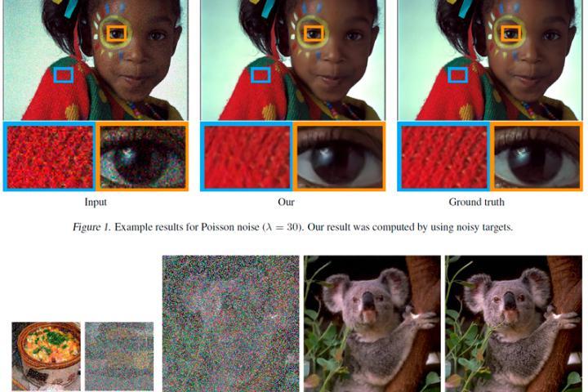Click the large heavily noised koala image
The height and width of the screenshot is (392, 588).
230,323
